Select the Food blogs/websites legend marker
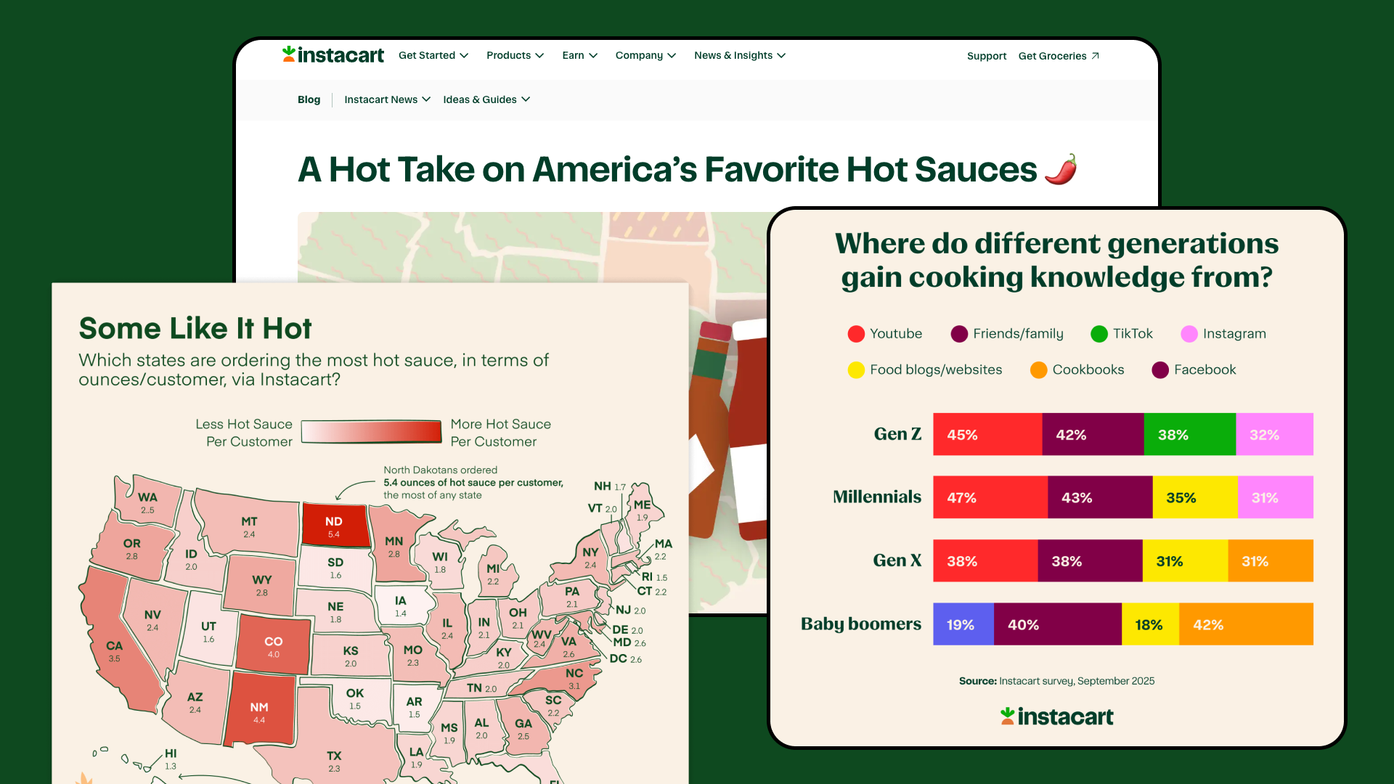The width and height of the screenshot is (1394, 784). pos(855,370)
